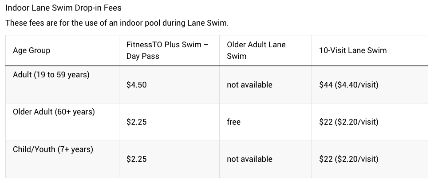Click 'not available' in the Adult row
This screenshot has width=434, height=183.
[250, 85]
